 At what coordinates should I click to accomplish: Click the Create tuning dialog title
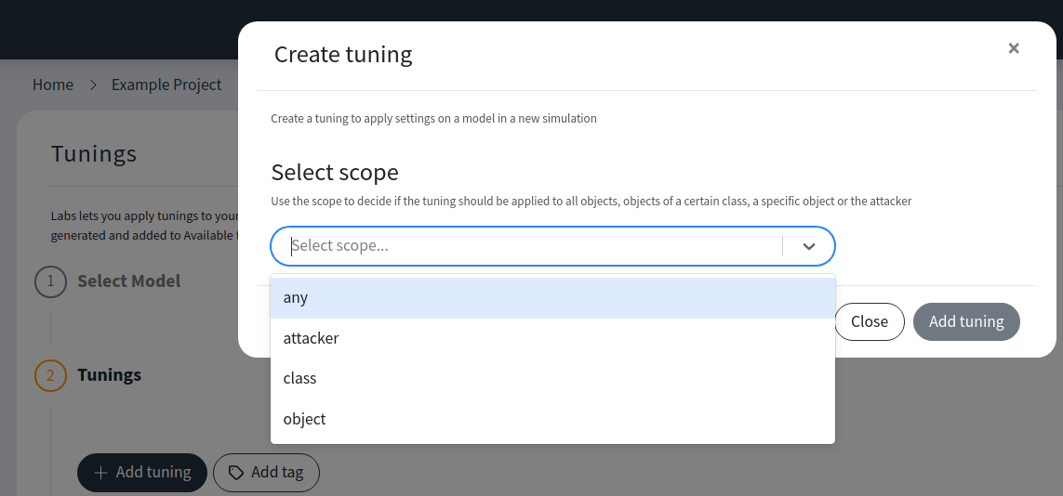pos(343,55)
